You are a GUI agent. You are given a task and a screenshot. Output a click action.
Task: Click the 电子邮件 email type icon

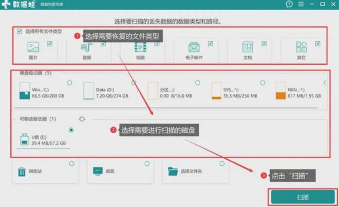coord(194,47)
